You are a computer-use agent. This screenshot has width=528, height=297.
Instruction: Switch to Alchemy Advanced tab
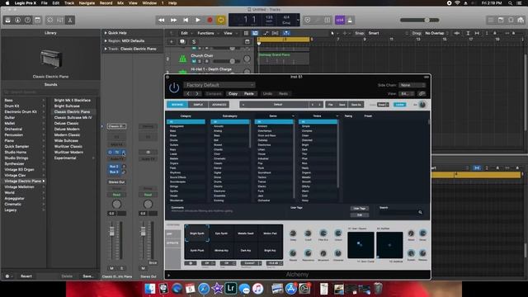219,105
